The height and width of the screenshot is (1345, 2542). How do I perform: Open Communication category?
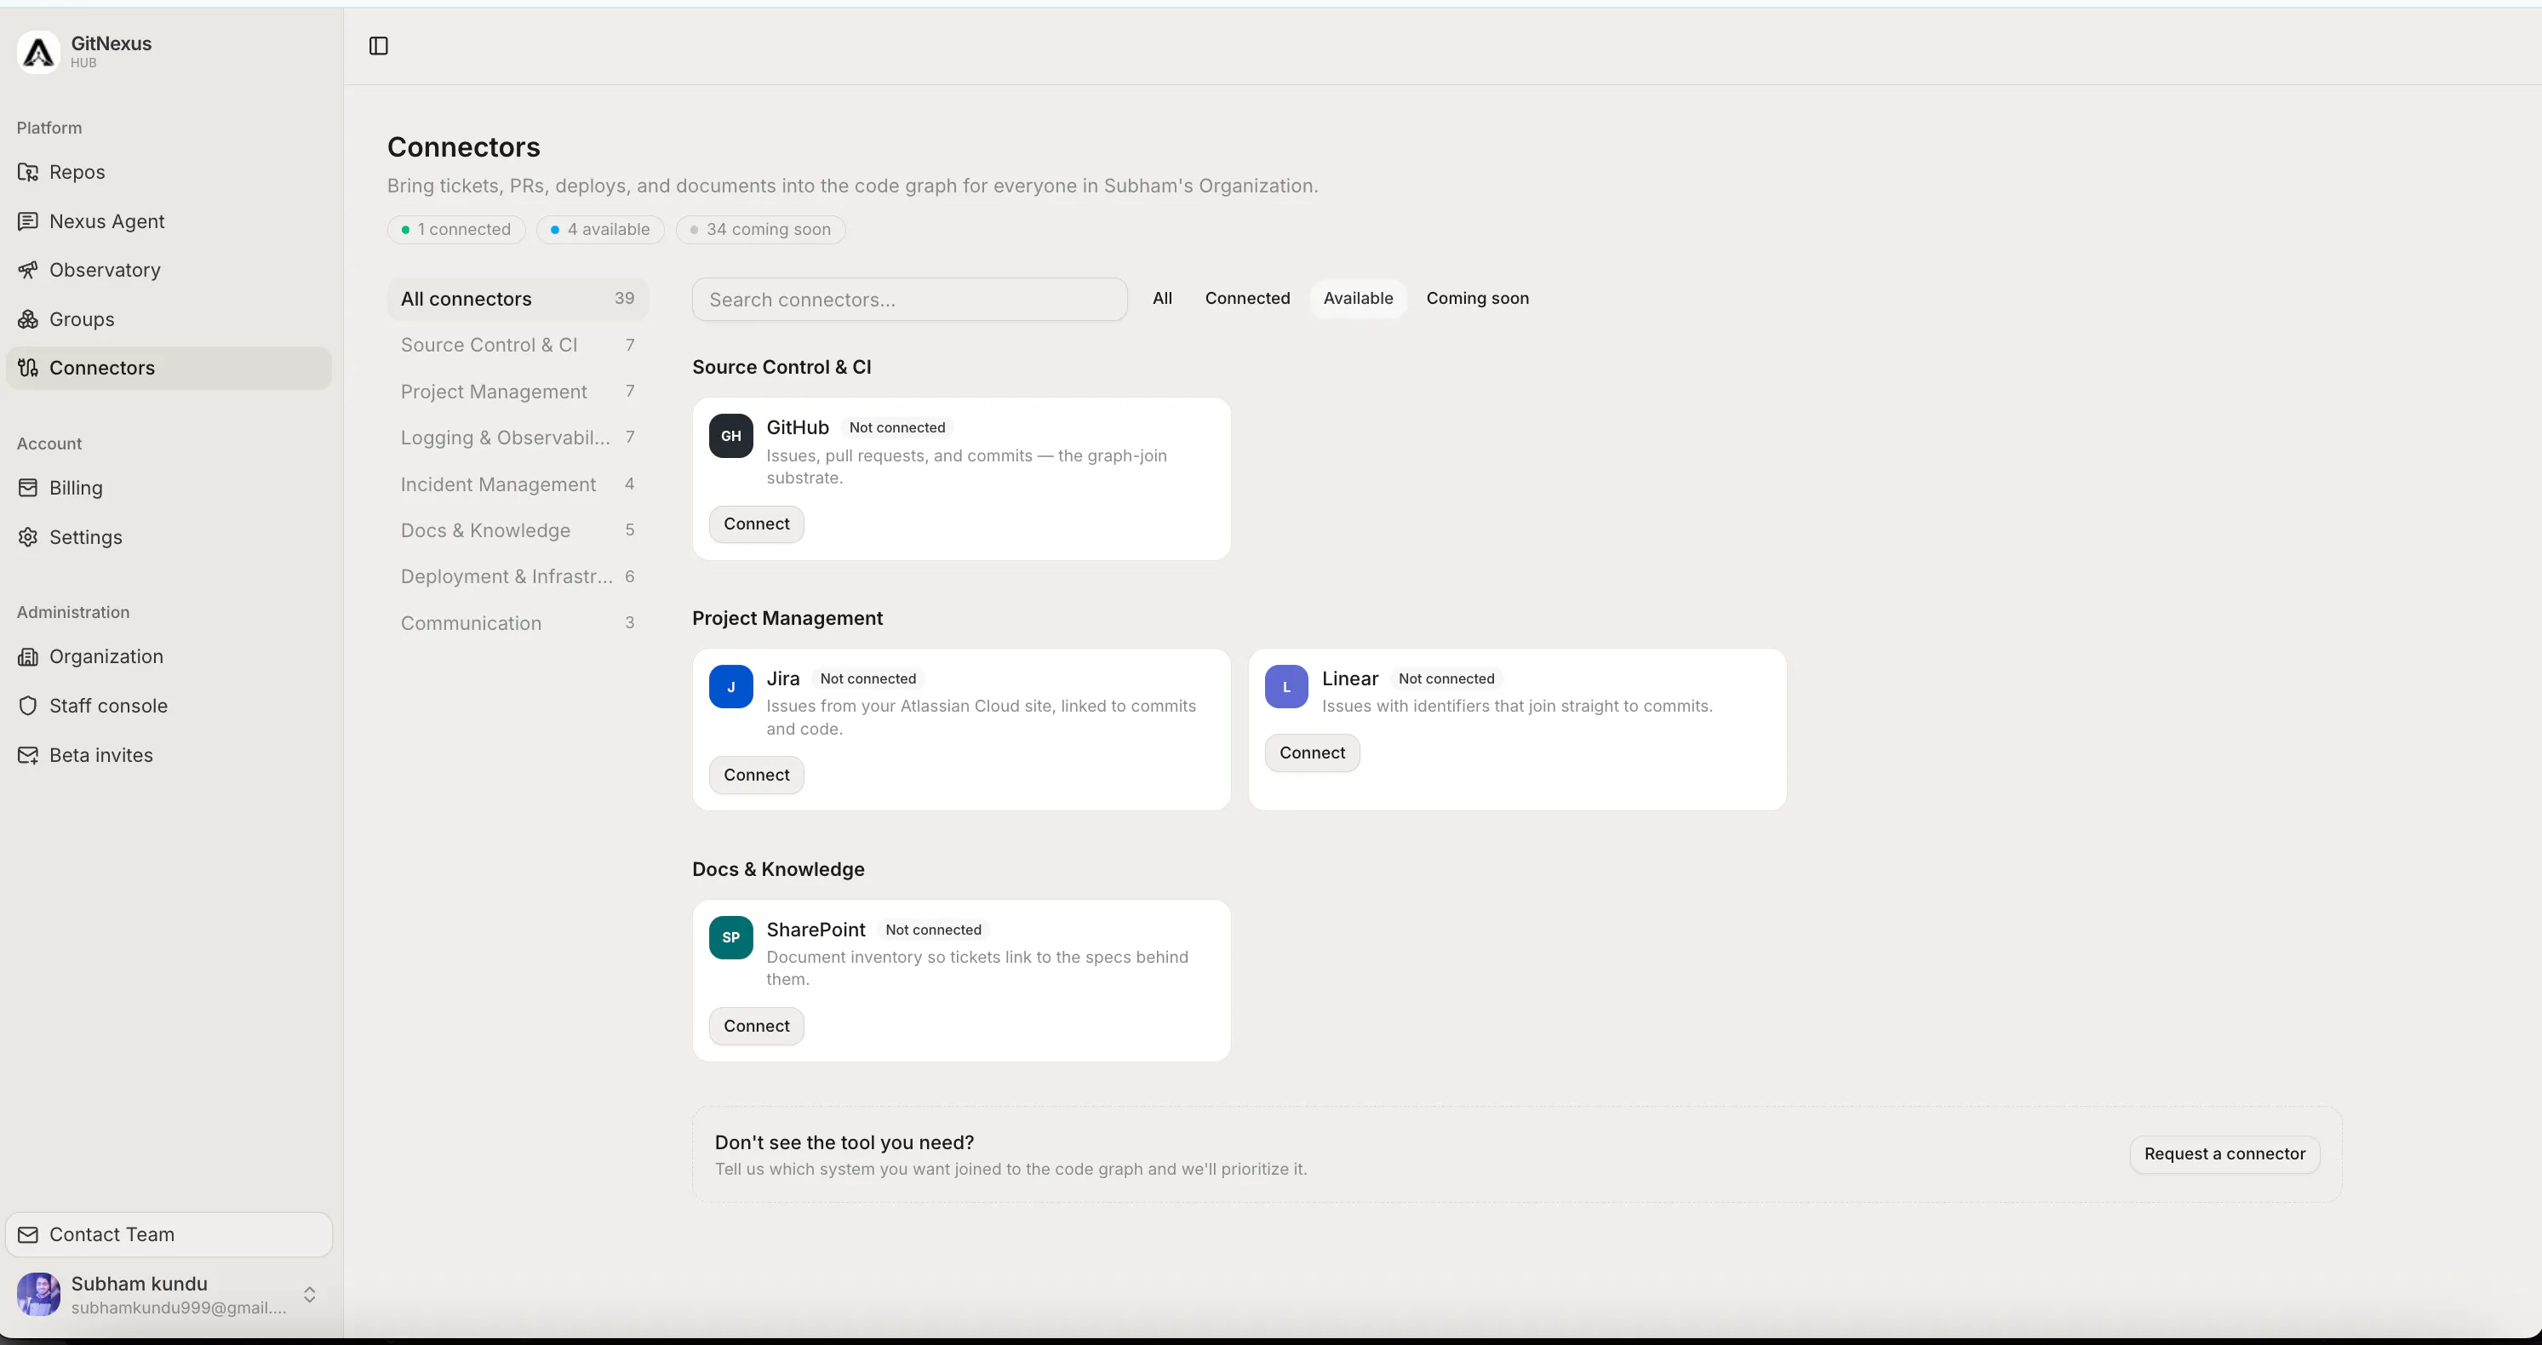[518, 624]
